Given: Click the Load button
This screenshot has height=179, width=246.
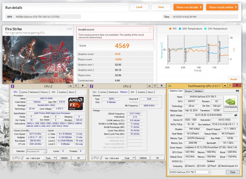Looking at the screenshot, I should [139, 7].
